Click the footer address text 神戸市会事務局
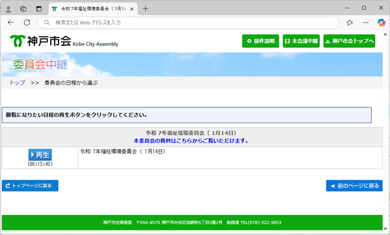390x235 pixels. [118, 223]
